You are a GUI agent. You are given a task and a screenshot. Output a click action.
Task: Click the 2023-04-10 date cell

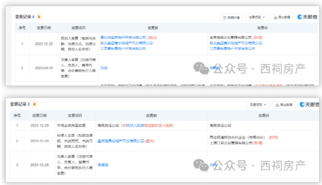44,68
